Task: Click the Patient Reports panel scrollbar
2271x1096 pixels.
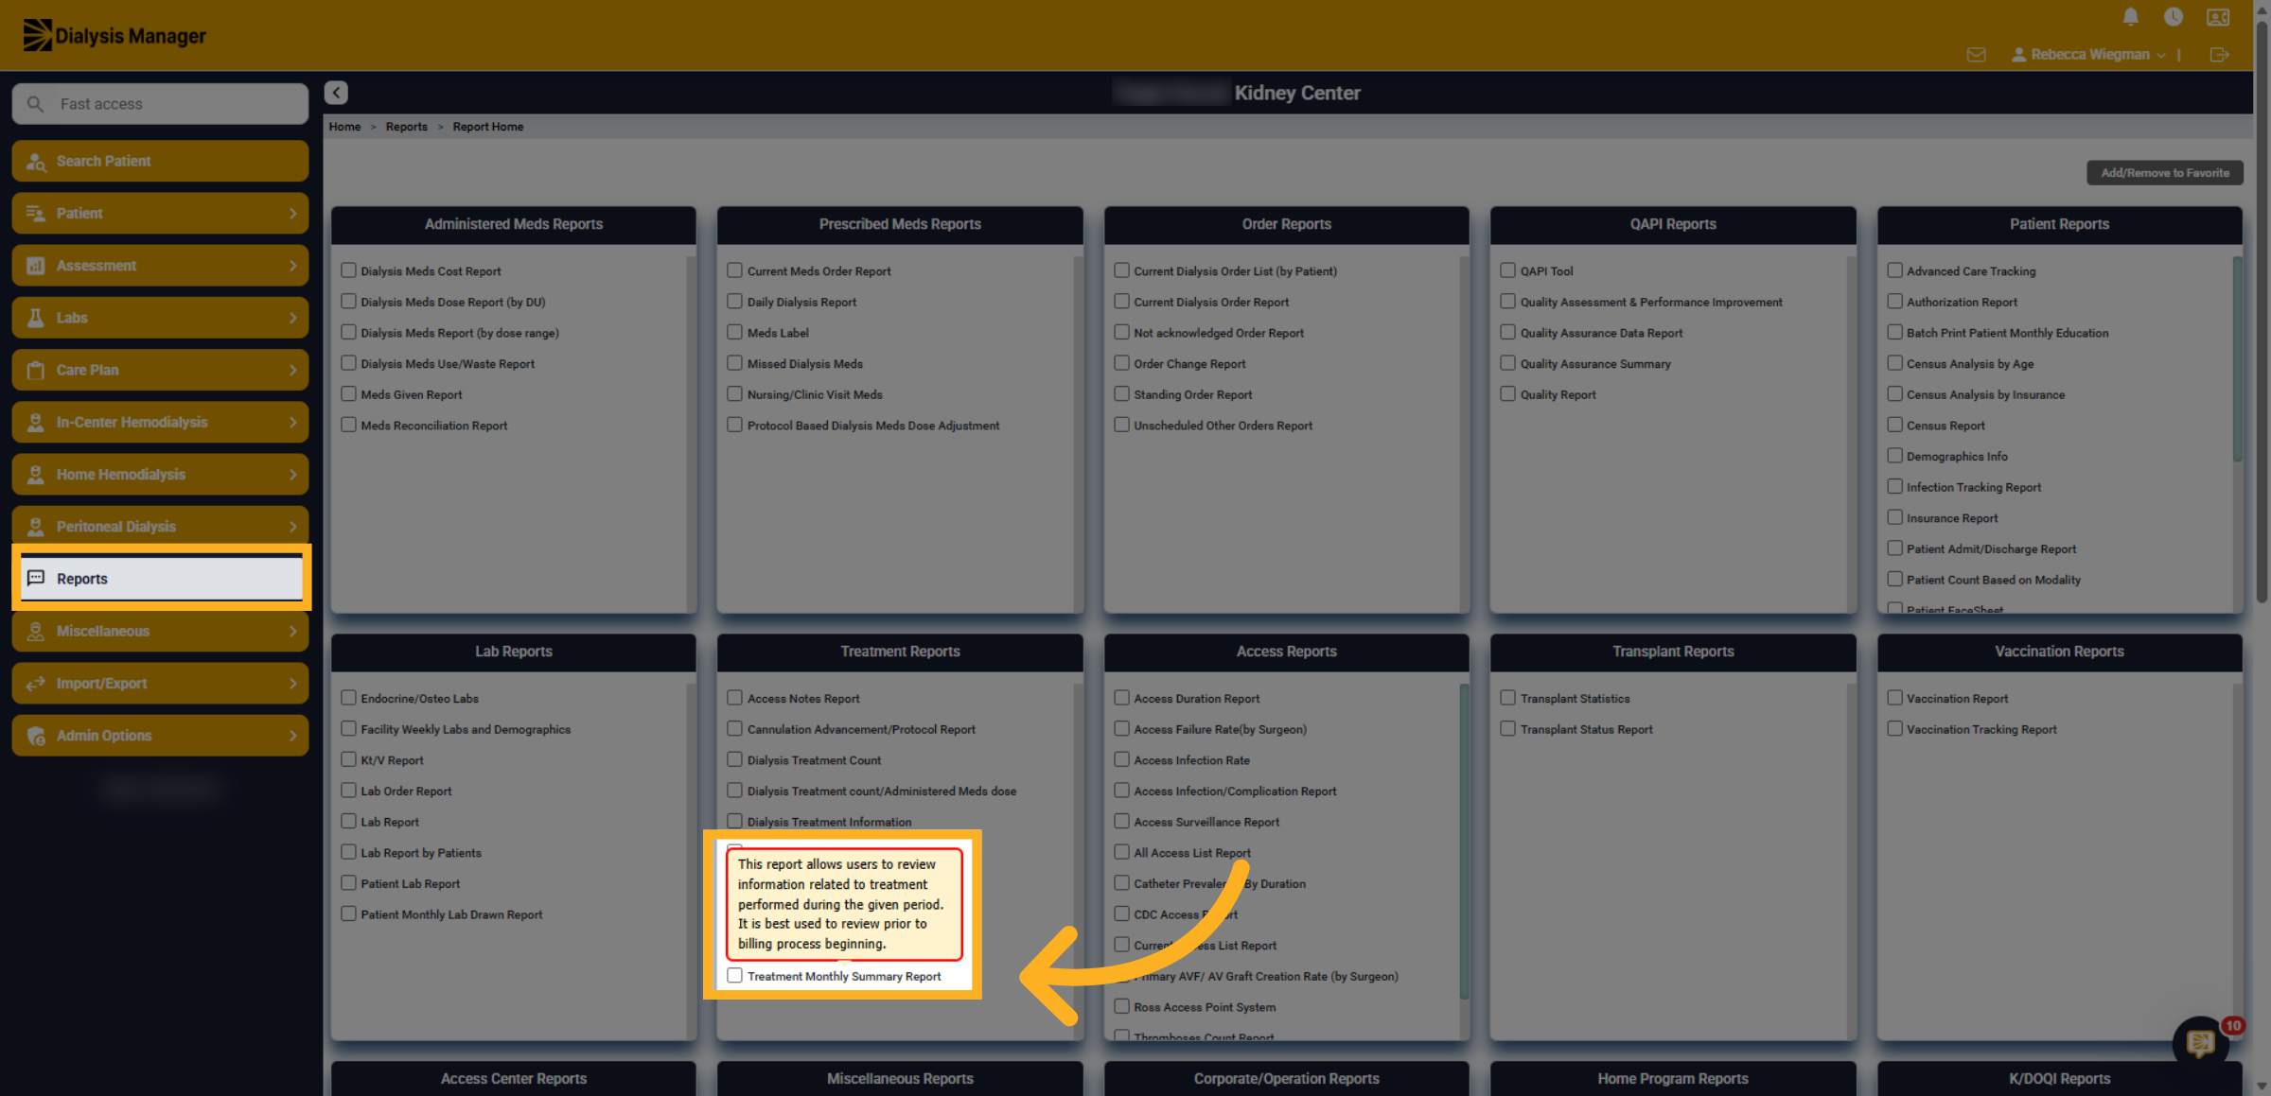Action: pos(2237,358)
